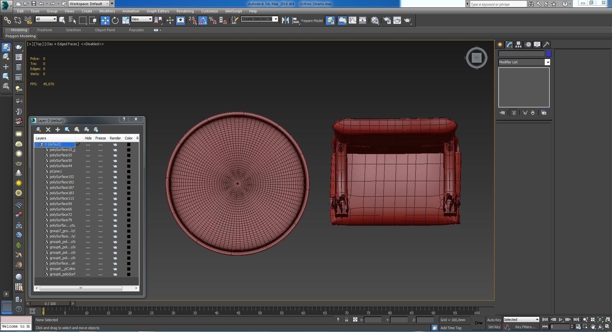Click Add Time Tag
612x332 pixels.
pyautogui.click(x=451, y=328)
